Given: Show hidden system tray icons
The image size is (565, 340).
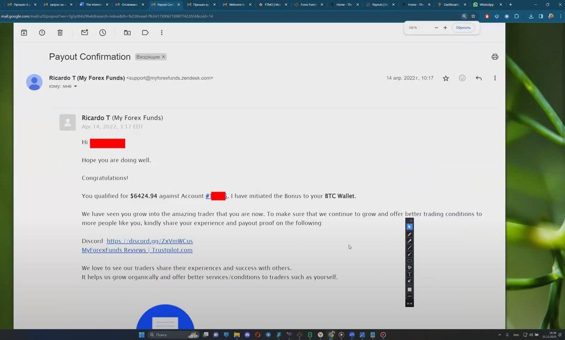Looking at the screenshot, I should [x=499, y=335].
